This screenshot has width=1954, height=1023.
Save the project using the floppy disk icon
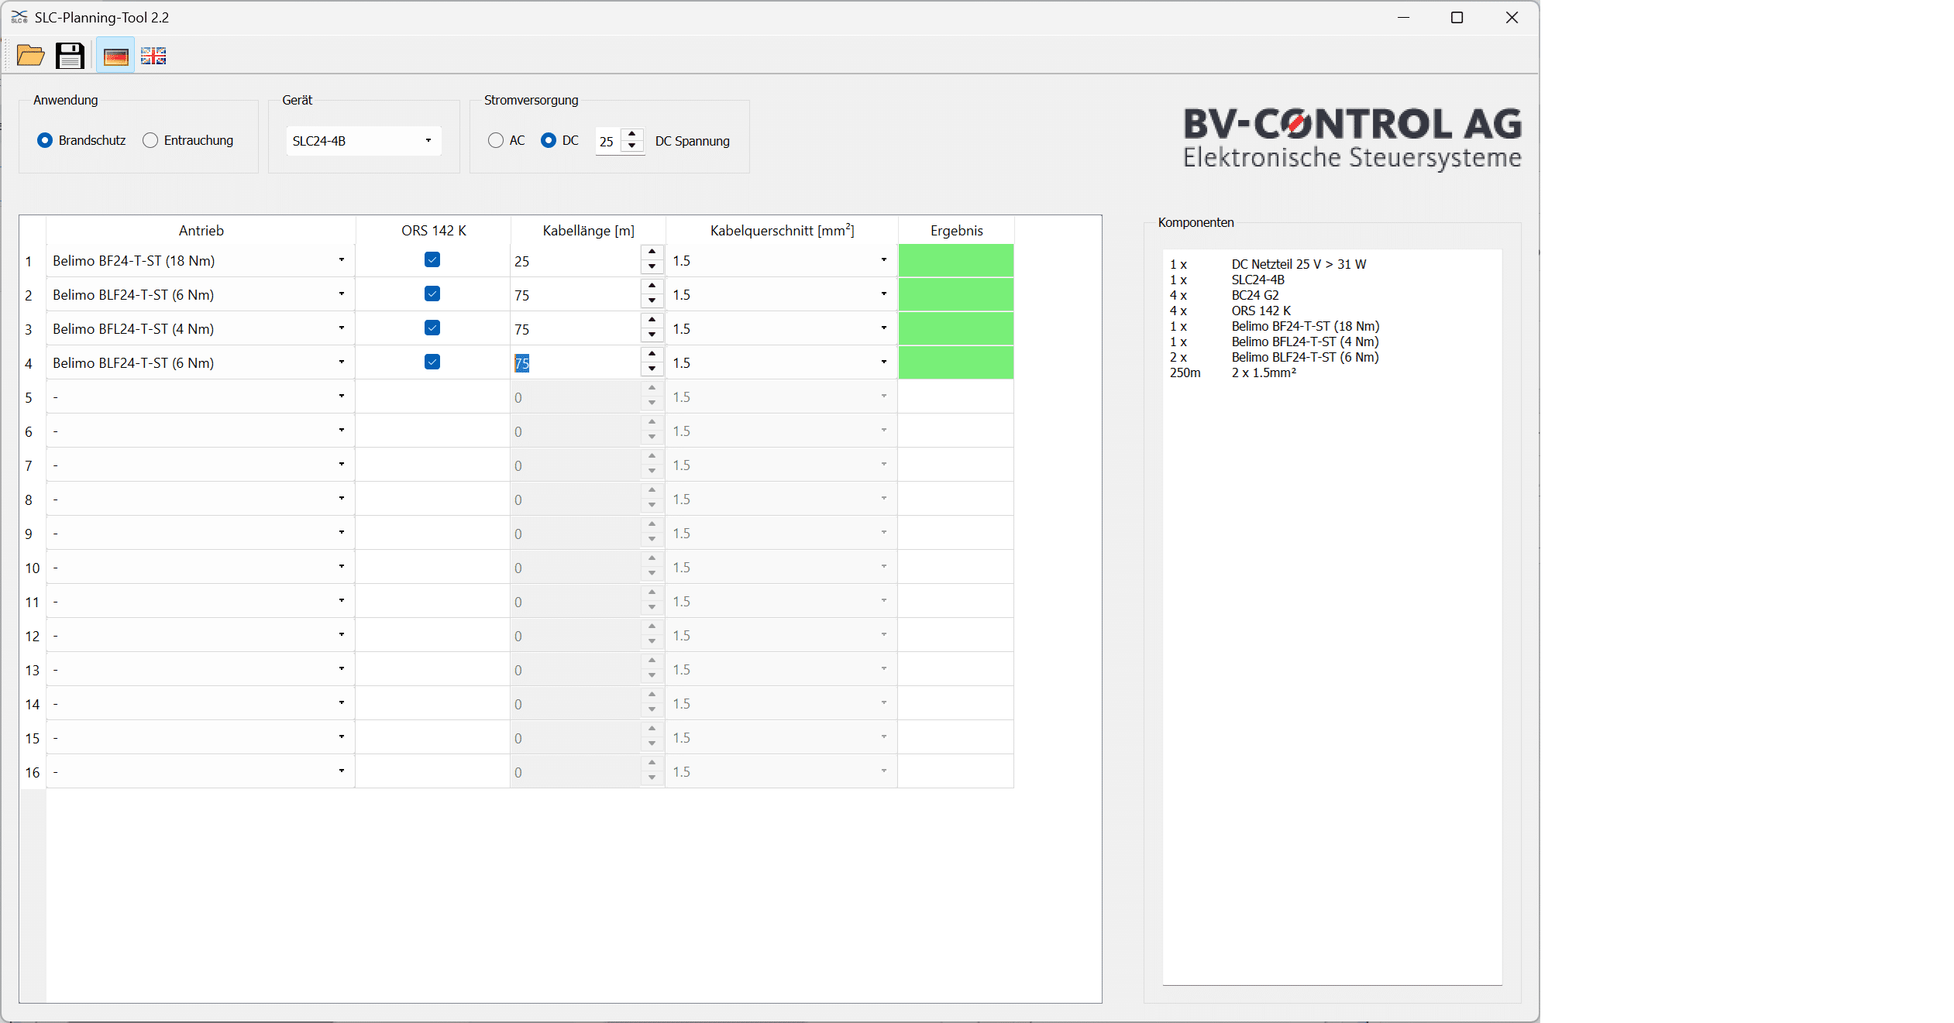click(70, 56)
